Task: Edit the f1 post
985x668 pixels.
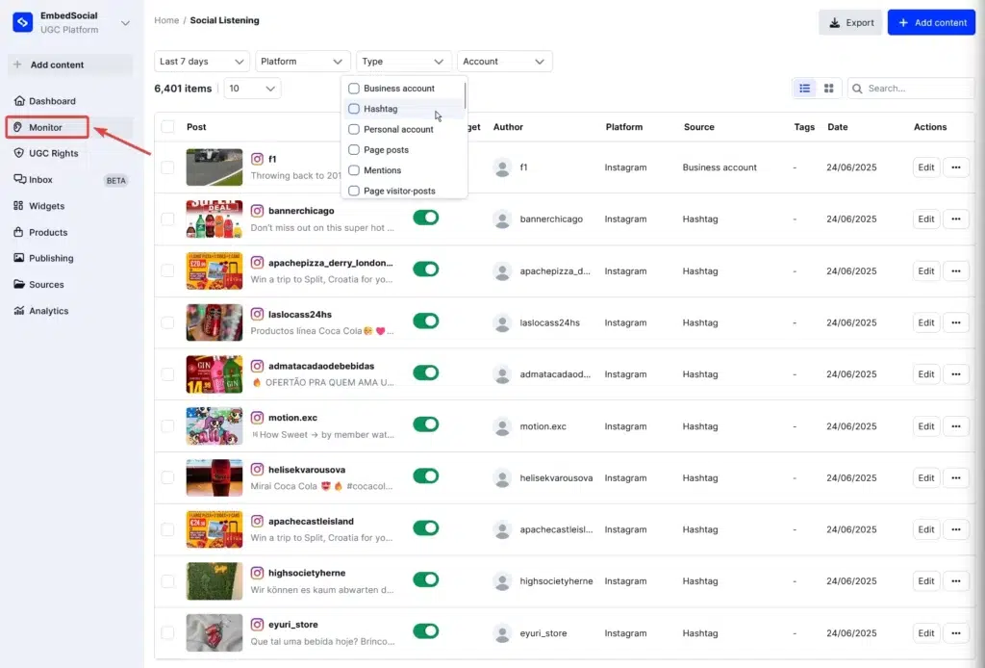Action: 926,167
